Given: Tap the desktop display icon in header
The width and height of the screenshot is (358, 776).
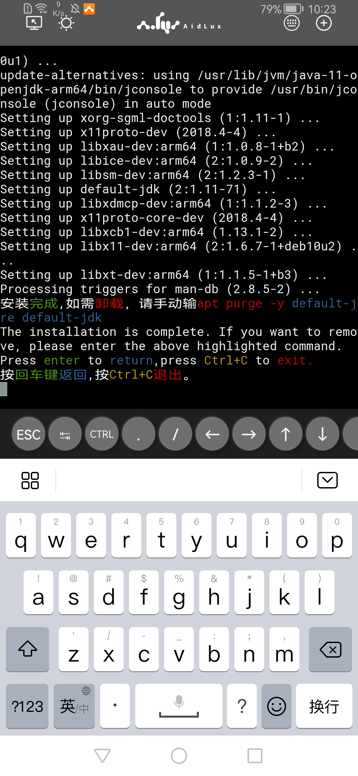Looking at the screenshot, I should (x=34, y=23).
